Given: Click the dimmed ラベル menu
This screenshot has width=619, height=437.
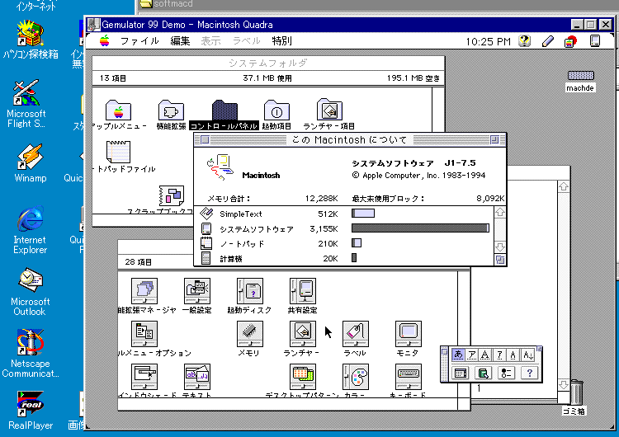Looking at the screenshot, I should tap(246, 40).
